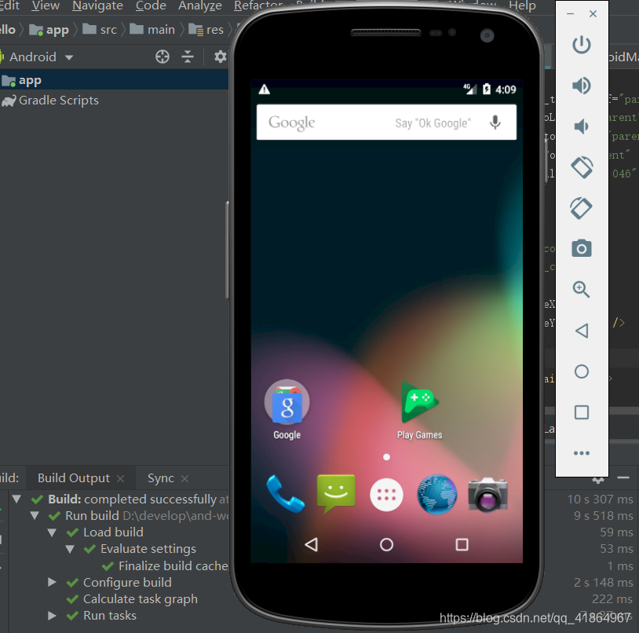This screenshot has width=639, height=633.
Task: Click the res breadcrumb
Action: pyautogui.click(x=206, y=30)
